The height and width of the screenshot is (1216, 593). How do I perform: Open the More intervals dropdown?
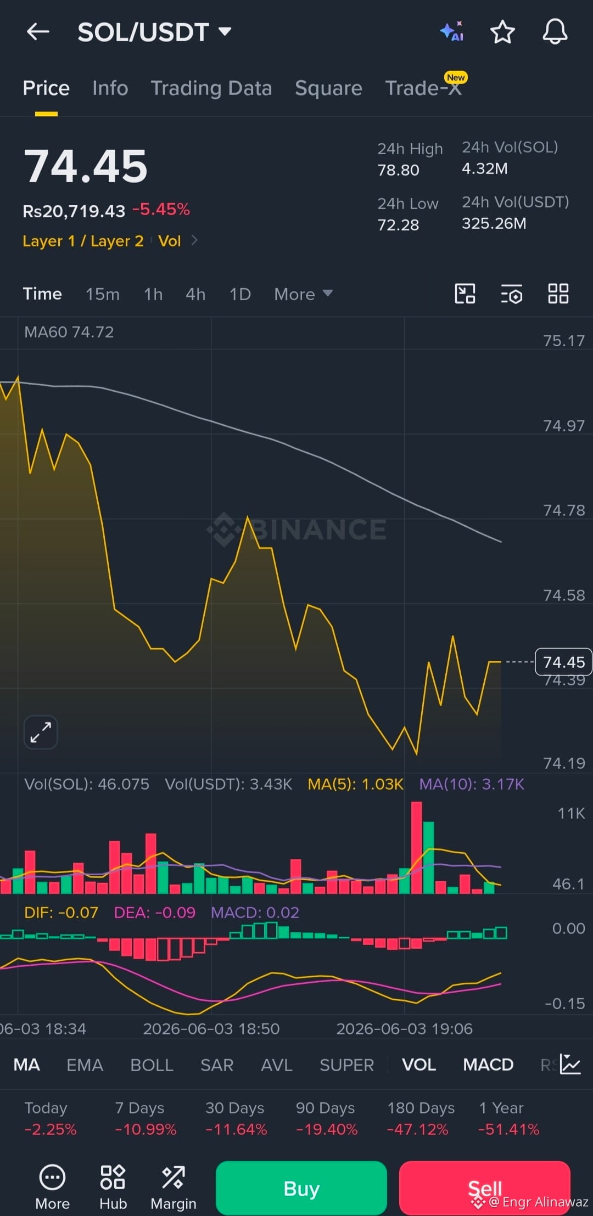303,294
